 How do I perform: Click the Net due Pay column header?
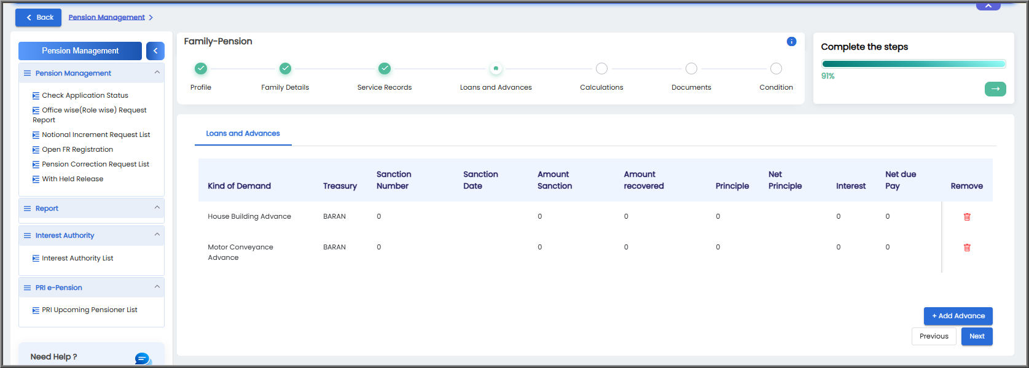pyautogui.click(x=901, y=180)
